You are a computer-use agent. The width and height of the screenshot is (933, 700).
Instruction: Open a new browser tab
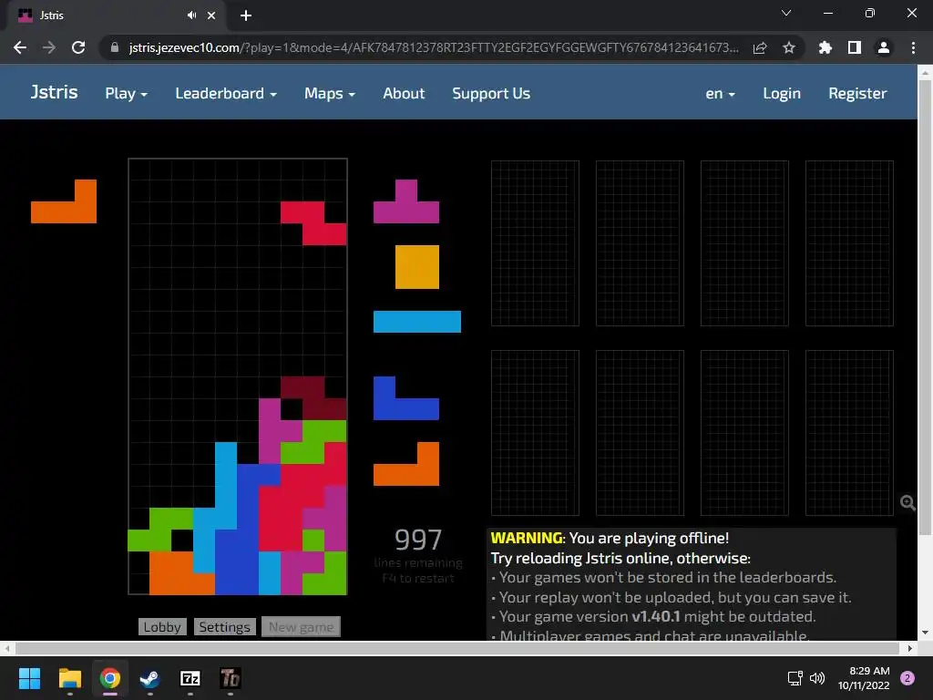click(x=246, y=15)
